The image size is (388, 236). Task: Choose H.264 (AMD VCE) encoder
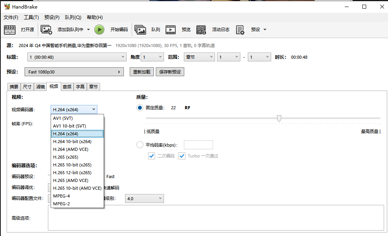tap(77, 149)
